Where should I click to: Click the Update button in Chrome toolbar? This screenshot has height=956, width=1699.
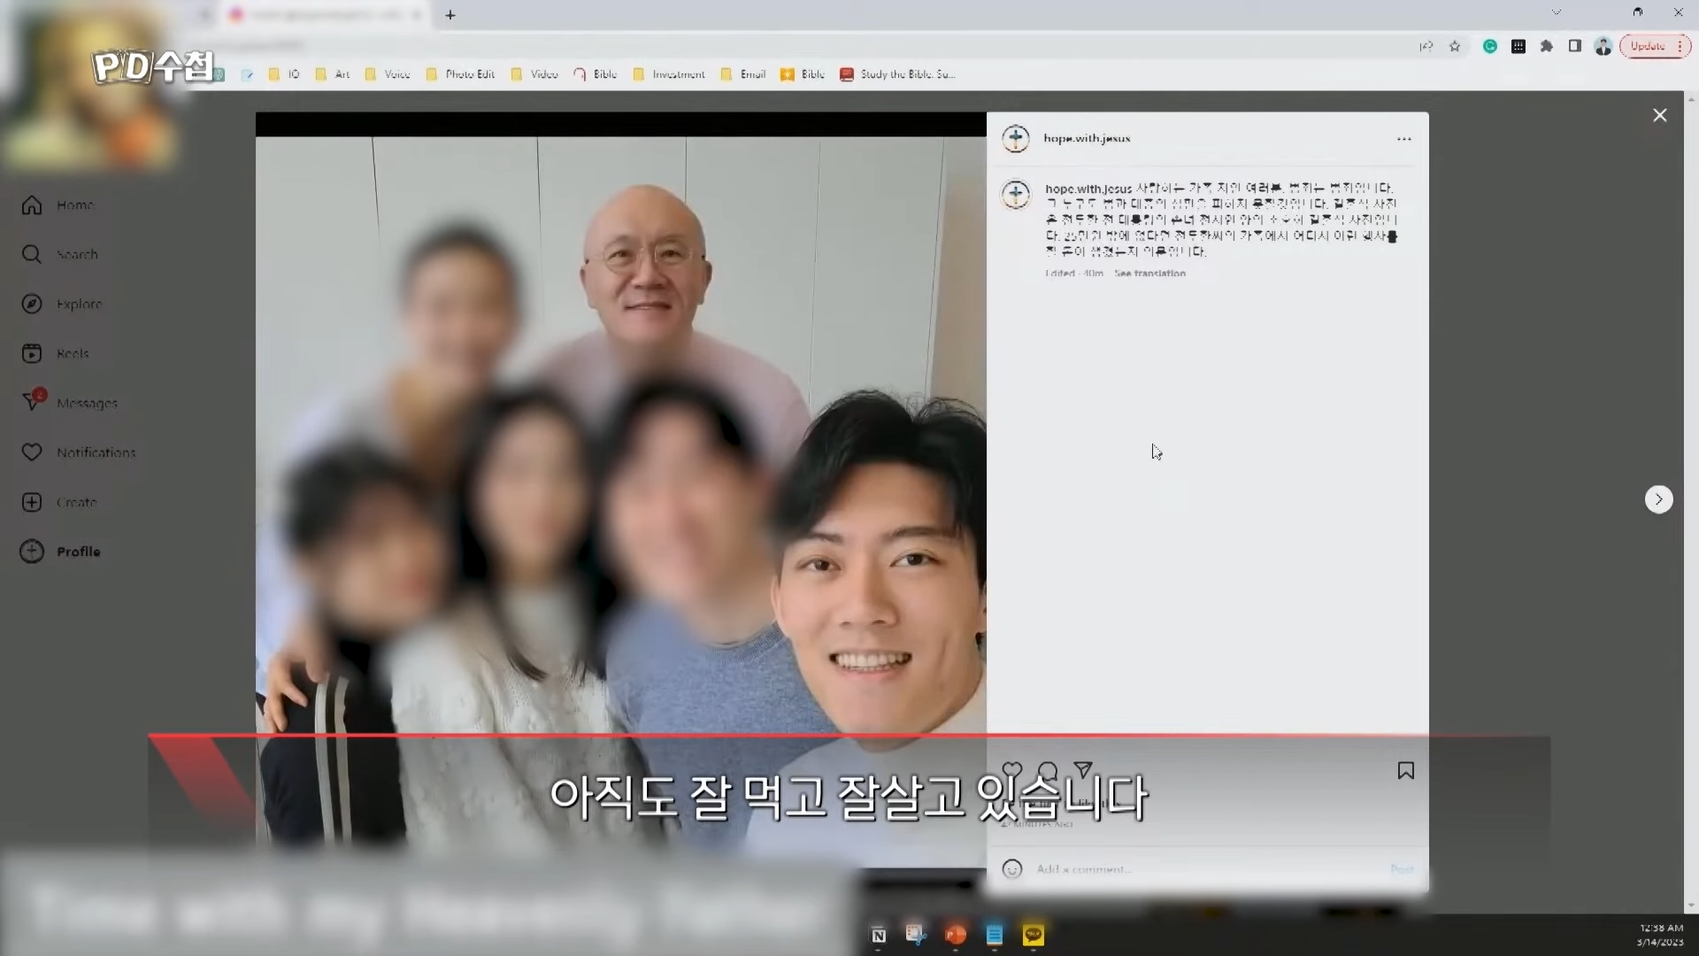(1655, 47)
